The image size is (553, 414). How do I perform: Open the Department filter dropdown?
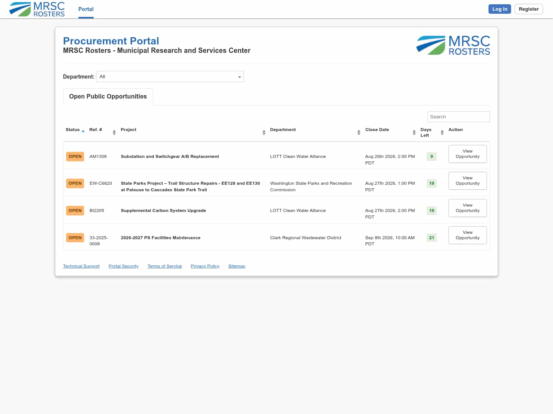coord(170,77)
